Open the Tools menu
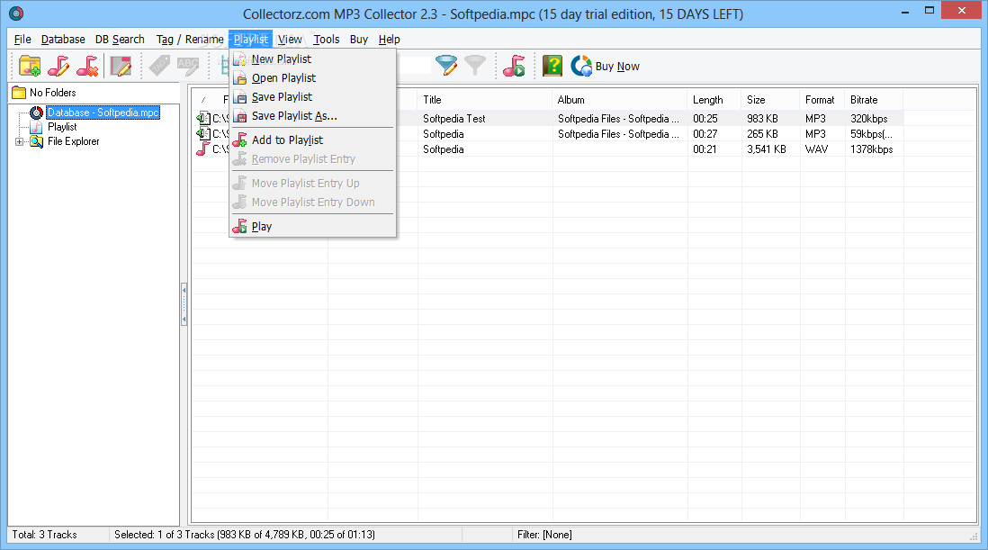 (327, 39)
